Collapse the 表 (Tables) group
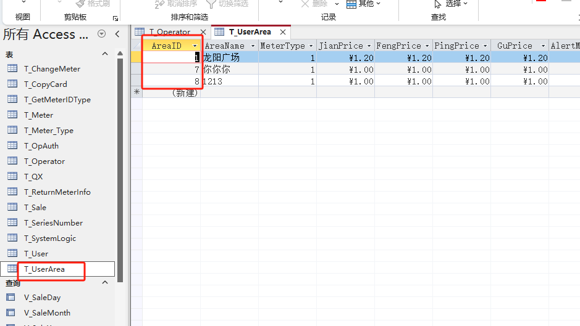580x326 pixels. (x=104, y=55)
